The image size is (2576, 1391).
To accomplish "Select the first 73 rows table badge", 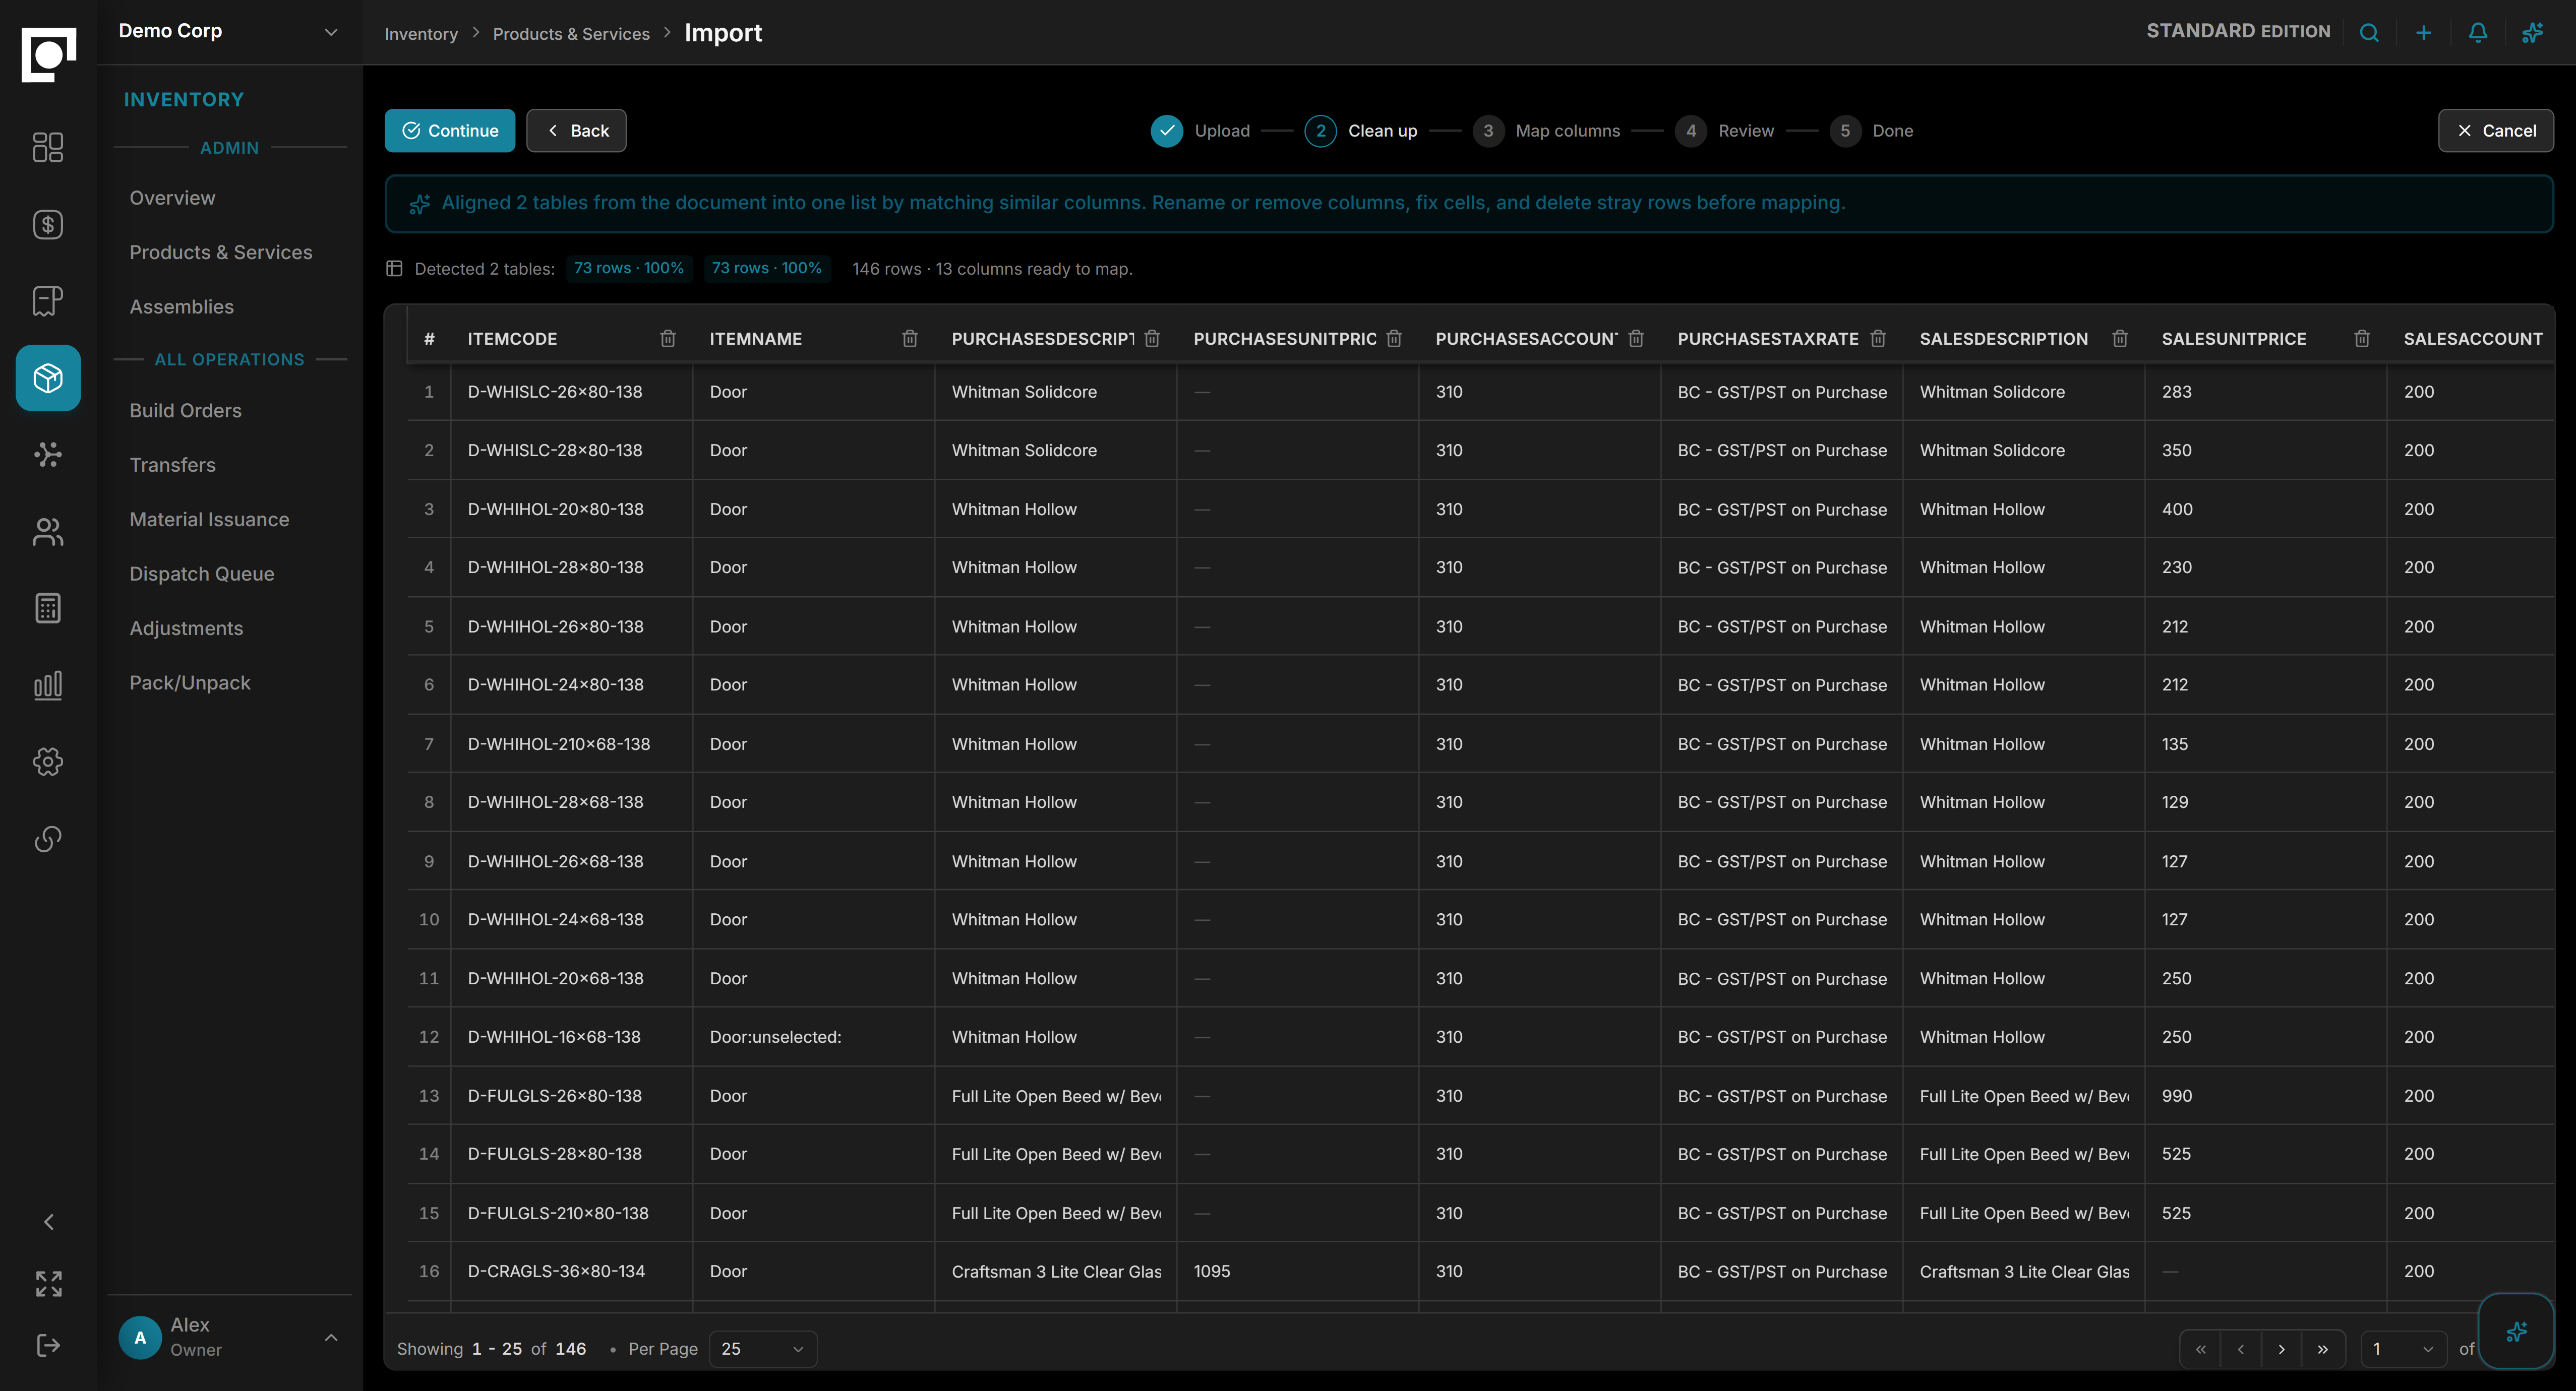I will (x=629, y=268).
